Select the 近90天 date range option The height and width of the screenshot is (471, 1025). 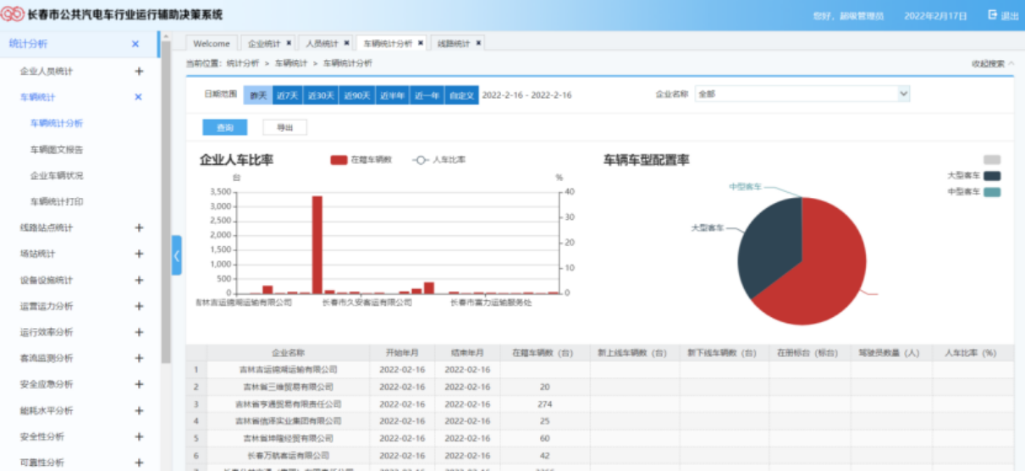tap(357, 96)
